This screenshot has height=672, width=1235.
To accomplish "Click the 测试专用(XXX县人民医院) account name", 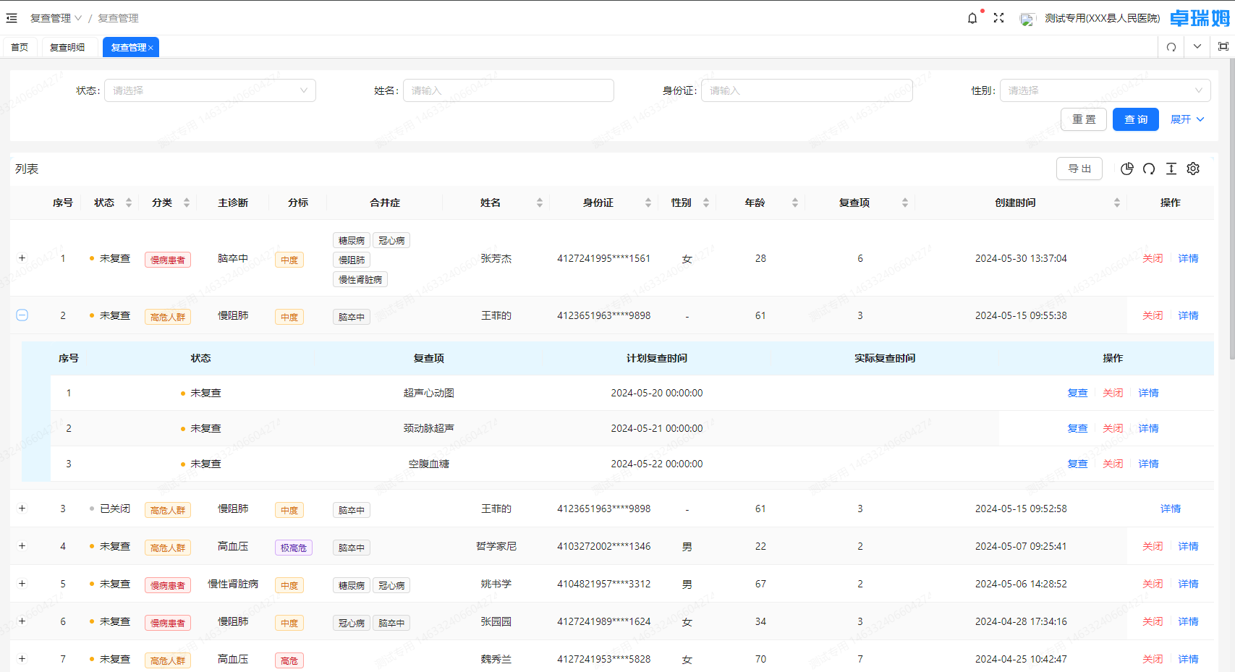I will 1102,18.
